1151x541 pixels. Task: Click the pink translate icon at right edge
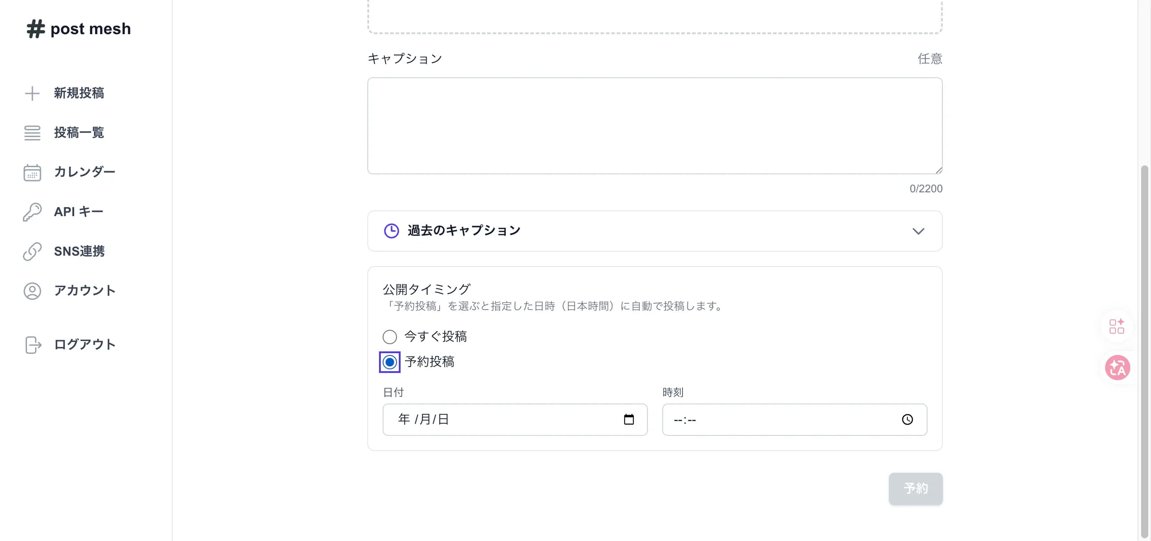click(1118, 368)
